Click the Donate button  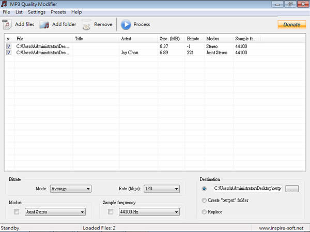click(x=291, y=24)
